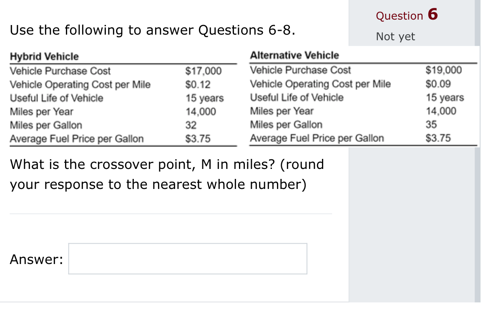Image resolution: width=493 pixels, height=322 pixels.
Task: Click inside the Answer input box
Action: pos(187,259)
